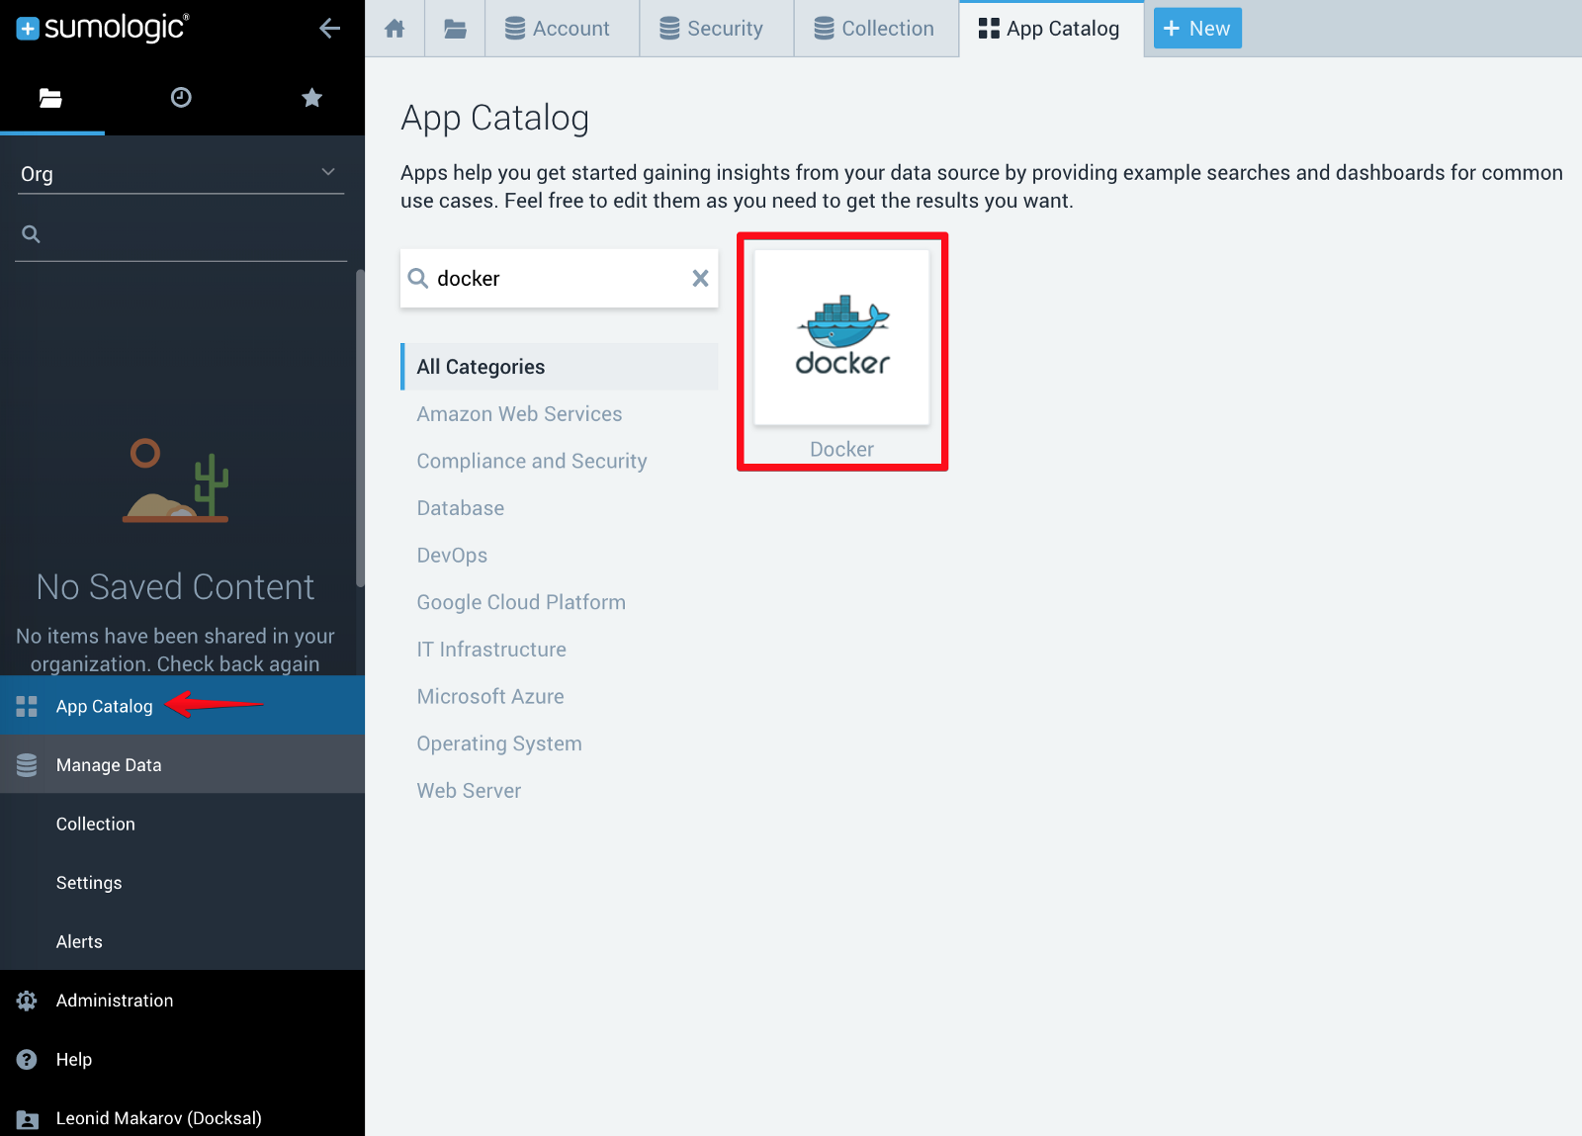The height and width of the screenshot is (1136, 1582).
Task: Clear the docker search with X
Action: tap(700, 279)
